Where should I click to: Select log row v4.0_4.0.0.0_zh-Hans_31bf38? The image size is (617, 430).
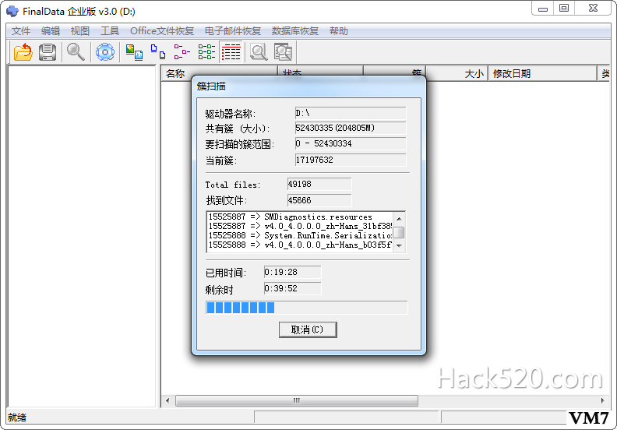click(300, 226)
